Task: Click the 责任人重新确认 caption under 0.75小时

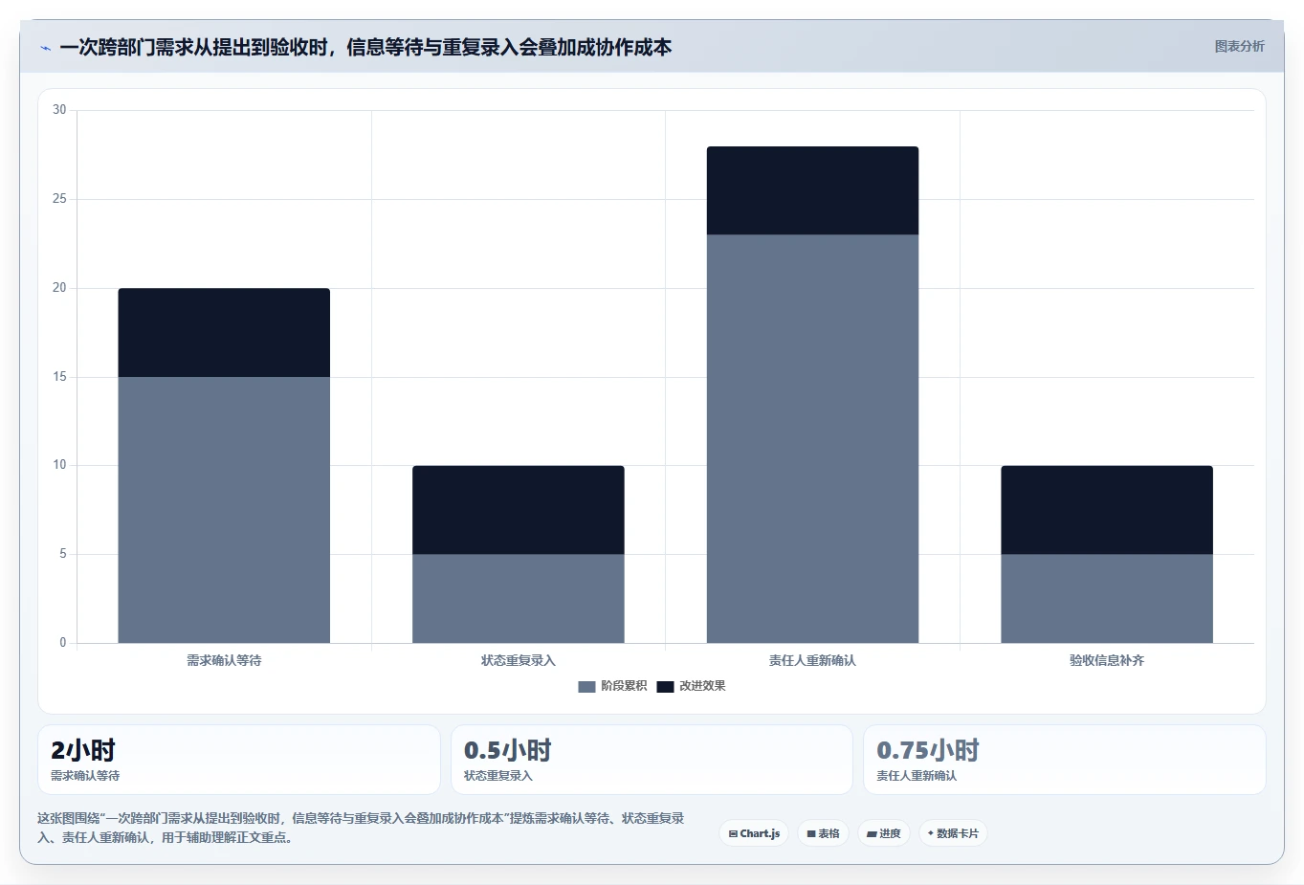Action: click(917, 776)
